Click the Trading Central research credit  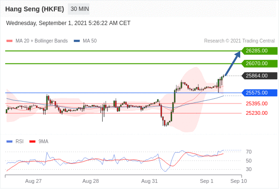tap(239, 41)
